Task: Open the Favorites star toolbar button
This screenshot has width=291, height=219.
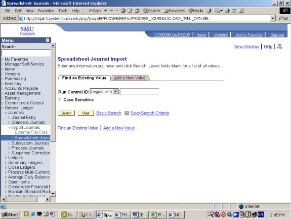Action: coord(174,11)
